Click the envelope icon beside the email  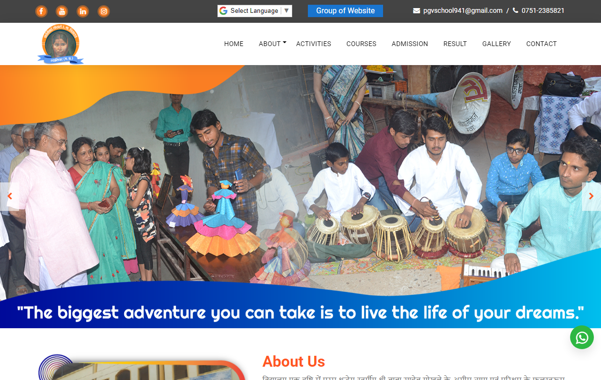(416, 10)
